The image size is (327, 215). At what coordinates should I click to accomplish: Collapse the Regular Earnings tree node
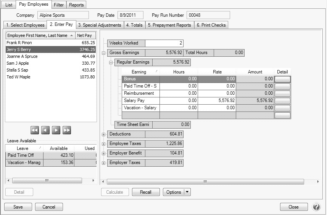click(x=111, y=62)
